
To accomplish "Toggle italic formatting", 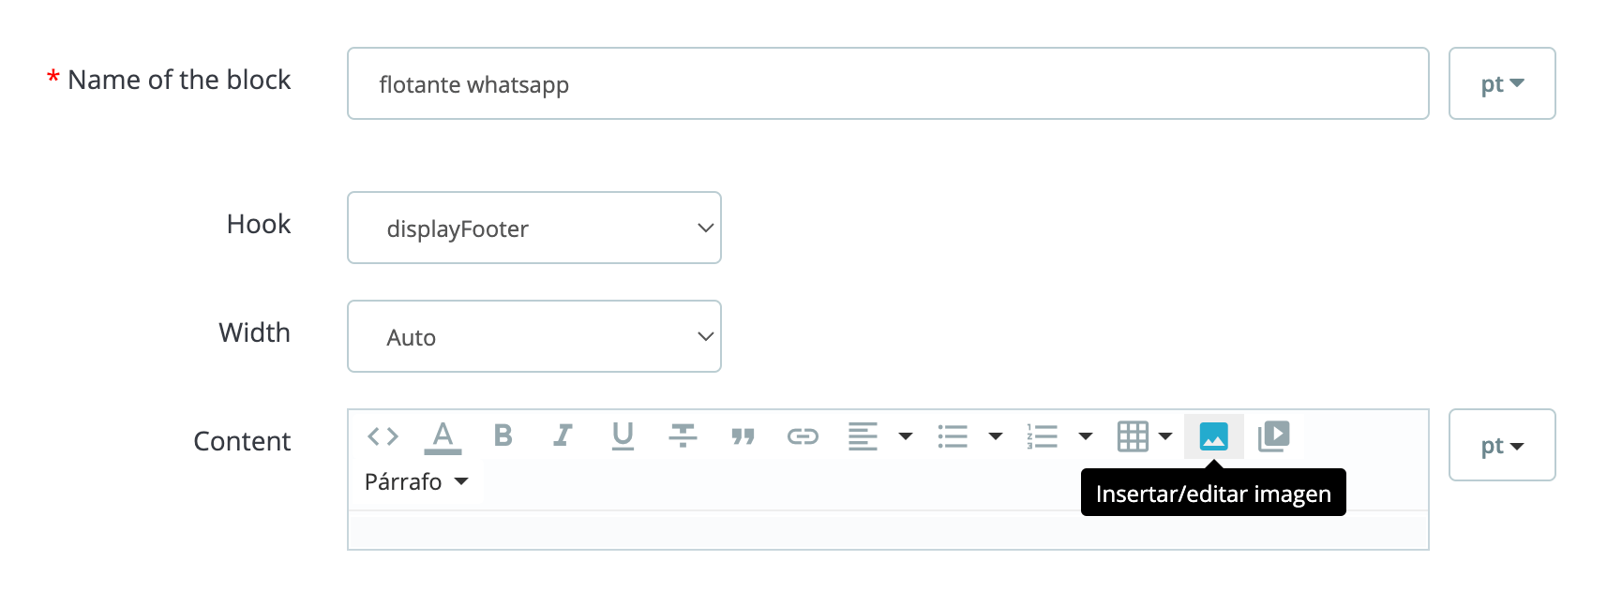I will (563, 436).
